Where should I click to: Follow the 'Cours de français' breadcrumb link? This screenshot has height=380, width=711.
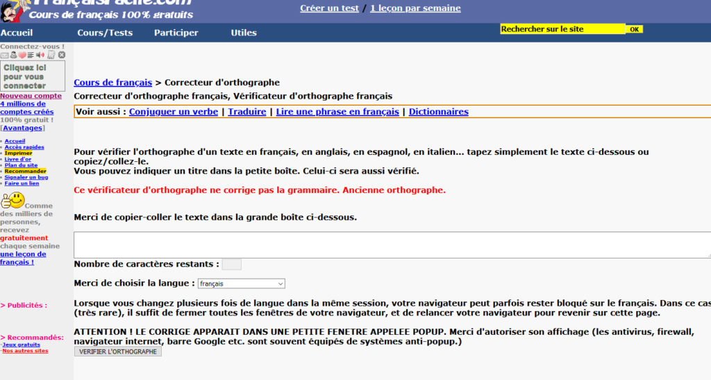tap(113, 83)
